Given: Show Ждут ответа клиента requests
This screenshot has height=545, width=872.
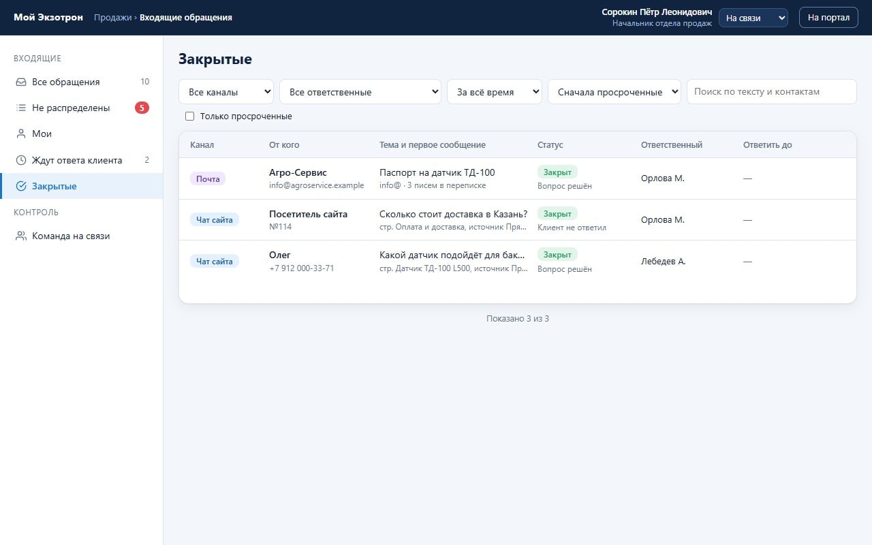Looking at the screenshot, I should tap(82, 160).
